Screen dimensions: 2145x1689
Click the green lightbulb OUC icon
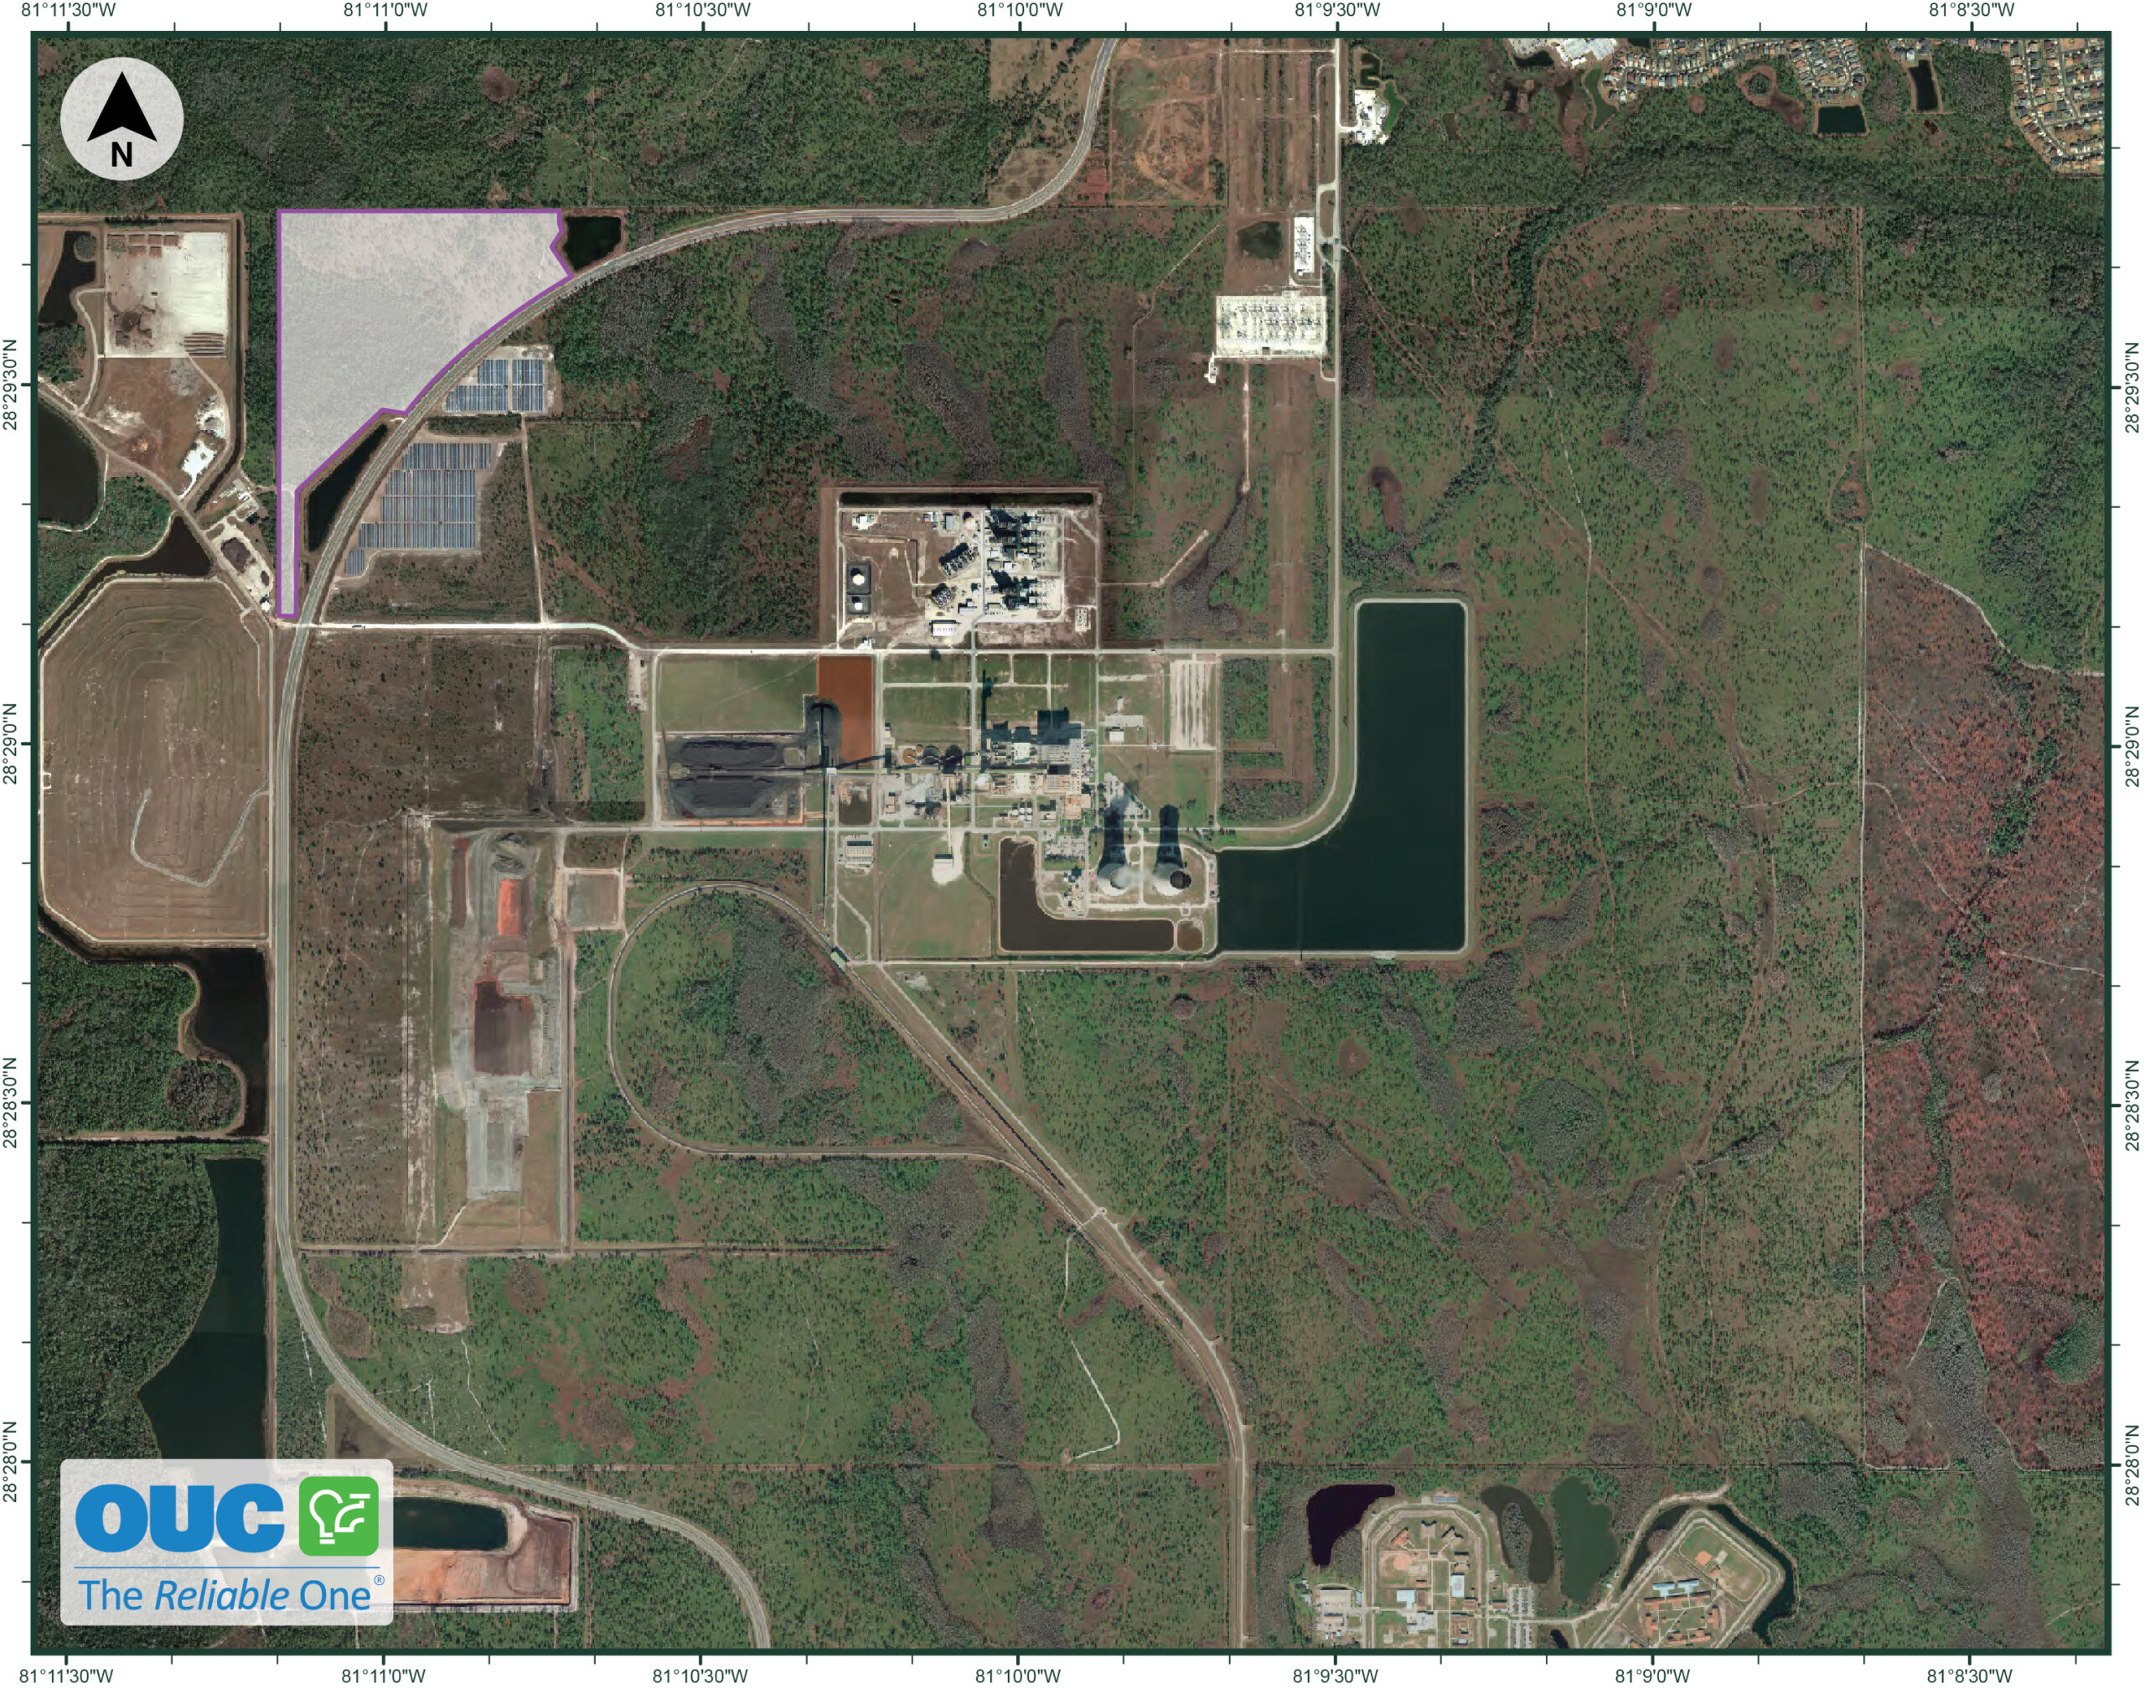(x=339, y=1516)
